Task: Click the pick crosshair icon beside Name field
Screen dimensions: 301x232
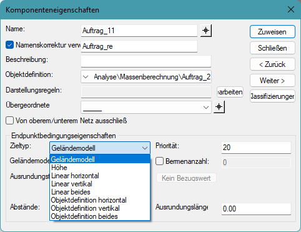Action: tap(206, 31)
